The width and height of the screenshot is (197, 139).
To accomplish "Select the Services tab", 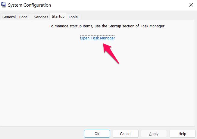I will (41, 17).
